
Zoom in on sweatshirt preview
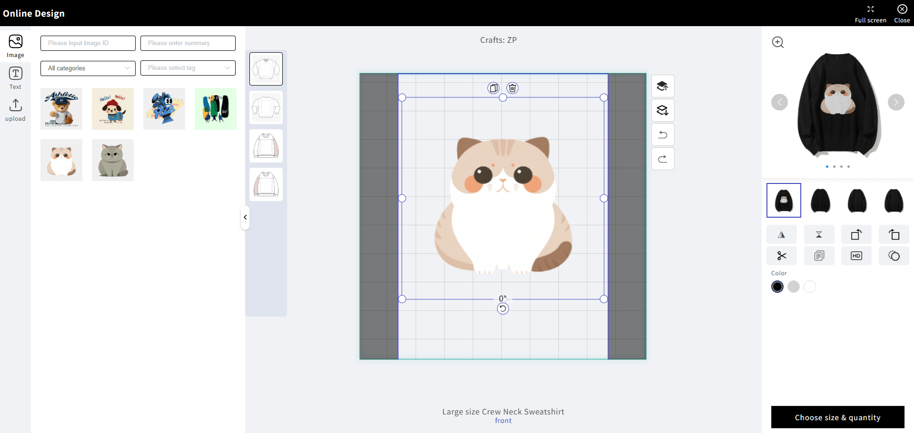[x=778, y=42]
